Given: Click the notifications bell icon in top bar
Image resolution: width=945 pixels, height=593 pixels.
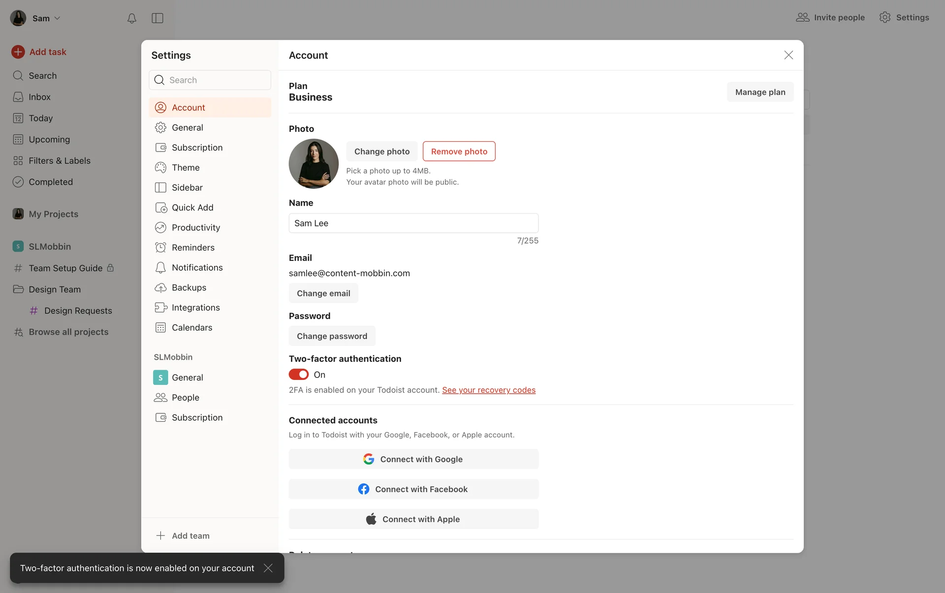Looking at the screenshot, I should click(131, 18).
